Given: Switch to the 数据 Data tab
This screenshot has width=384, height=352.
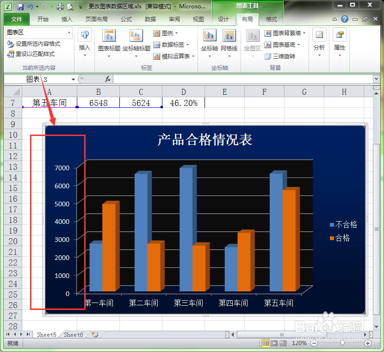Looking at the screenshot, I should (x=150, y=19).
